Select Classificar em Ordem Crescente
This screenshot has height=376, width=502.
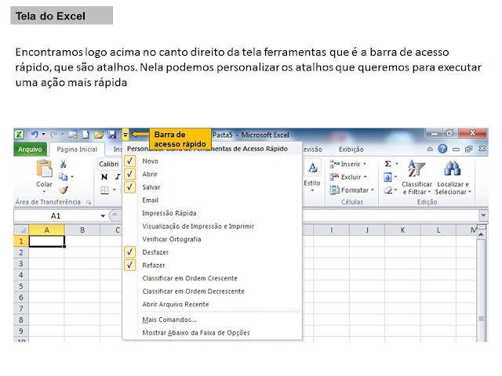coord(190,278)
